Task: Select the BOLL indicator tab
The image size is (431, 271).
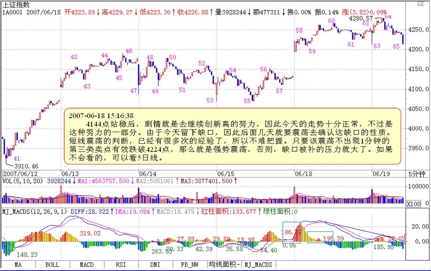Action: pos(52,264)
